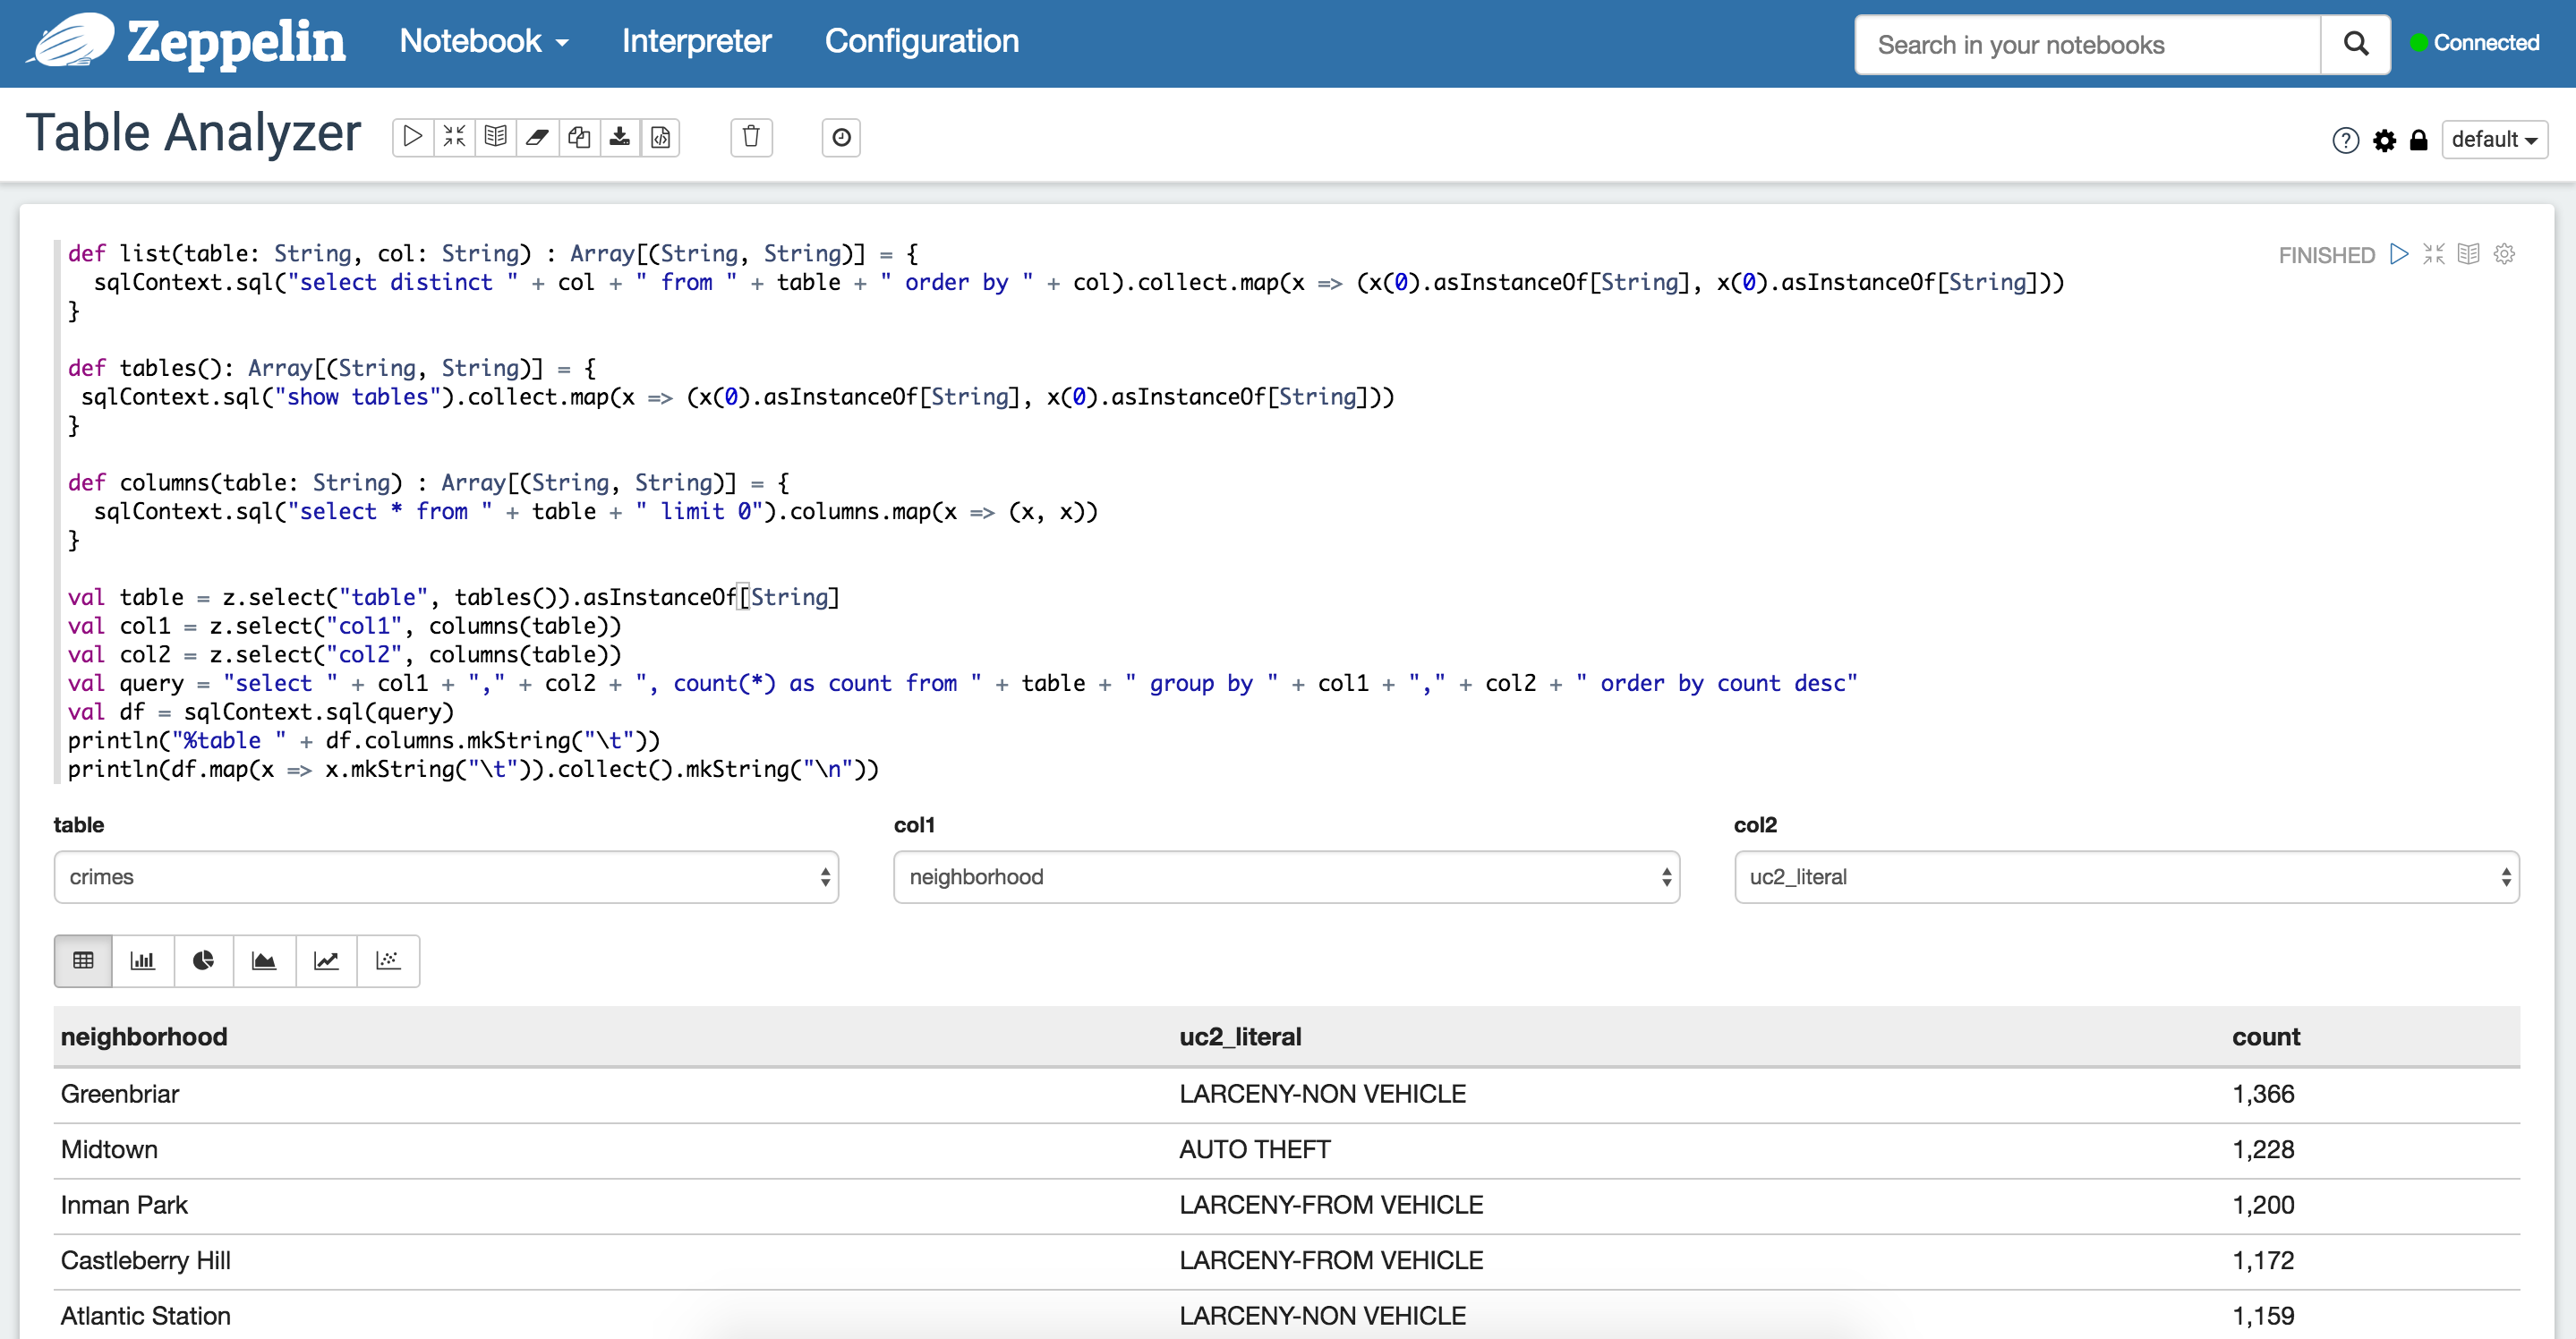Click the notebook search field
Image resolution: width=2576 pixels, height=1339 pixels.
point(2086,45)
